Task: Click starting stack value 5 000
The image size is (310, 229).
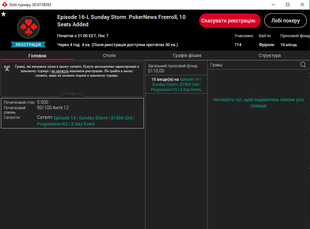Action: (x=43, y=102)
